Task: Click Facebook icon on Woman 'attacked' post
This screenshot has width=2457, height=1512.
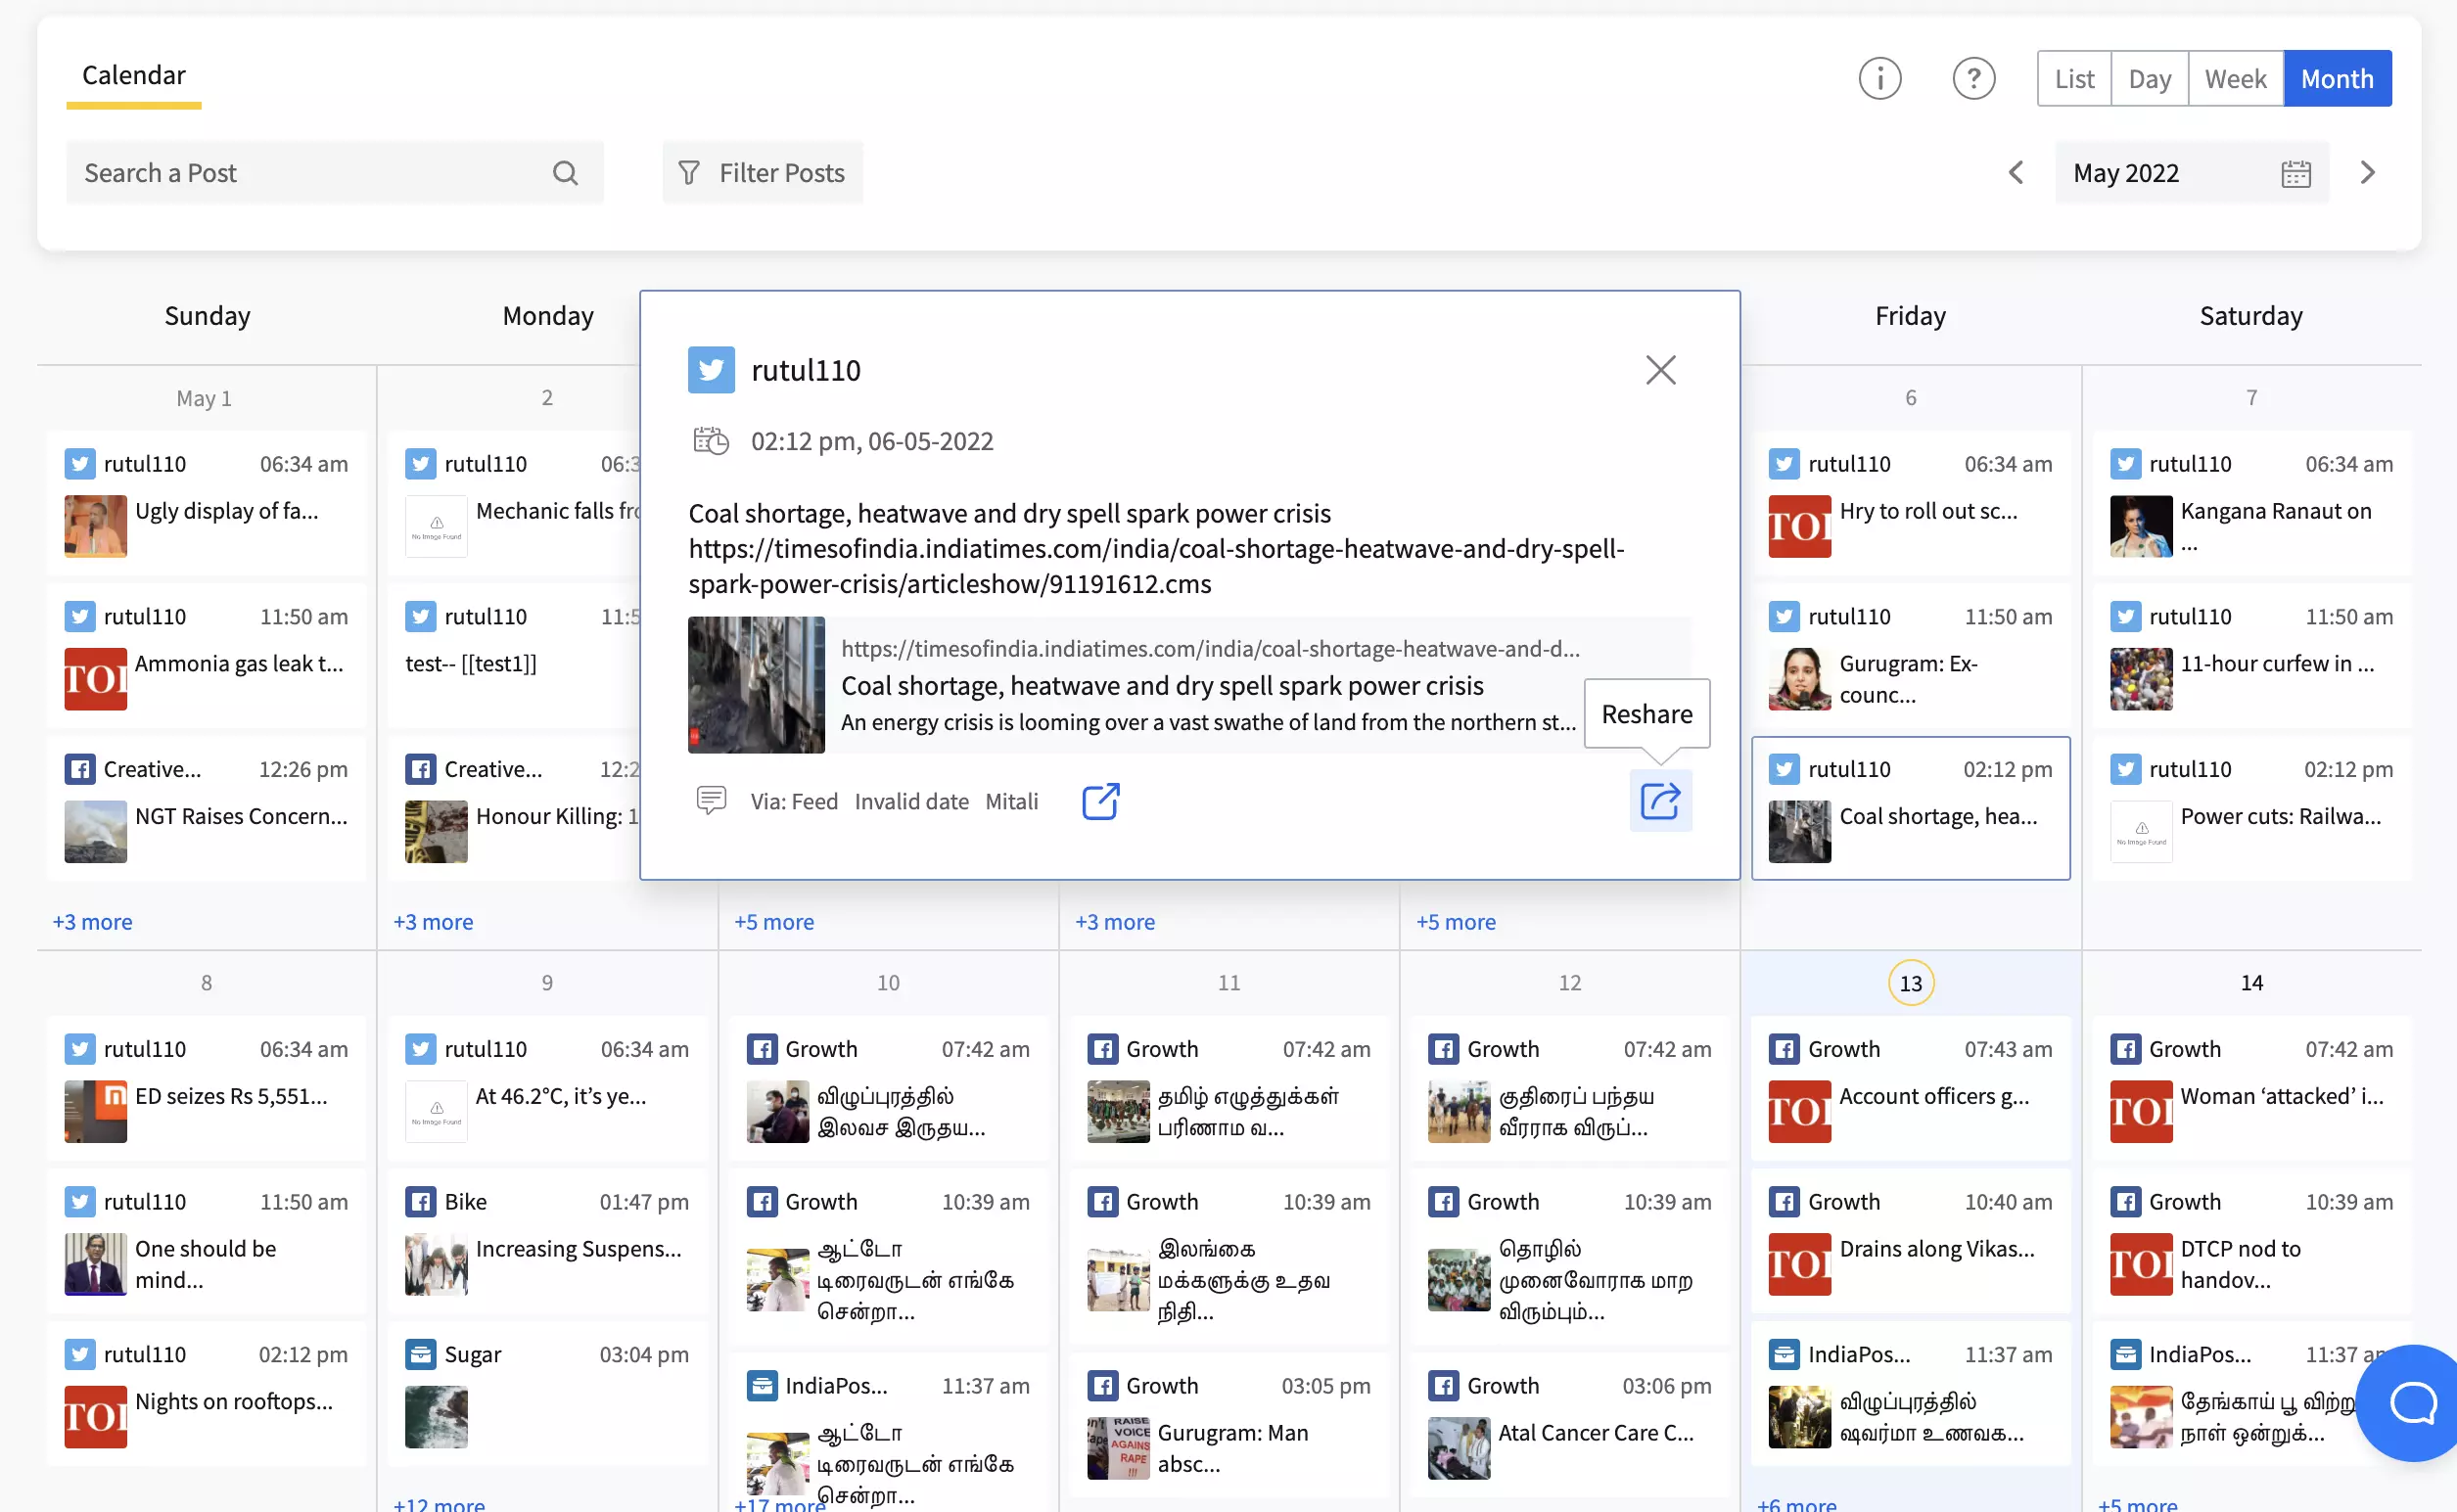Action: pyautogui.click(x=2125, y=1049)
